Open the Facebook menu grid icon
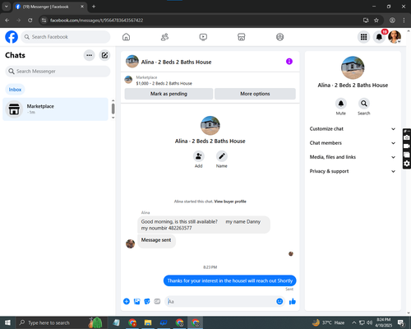The image size is (411, 329). [363, 37]
